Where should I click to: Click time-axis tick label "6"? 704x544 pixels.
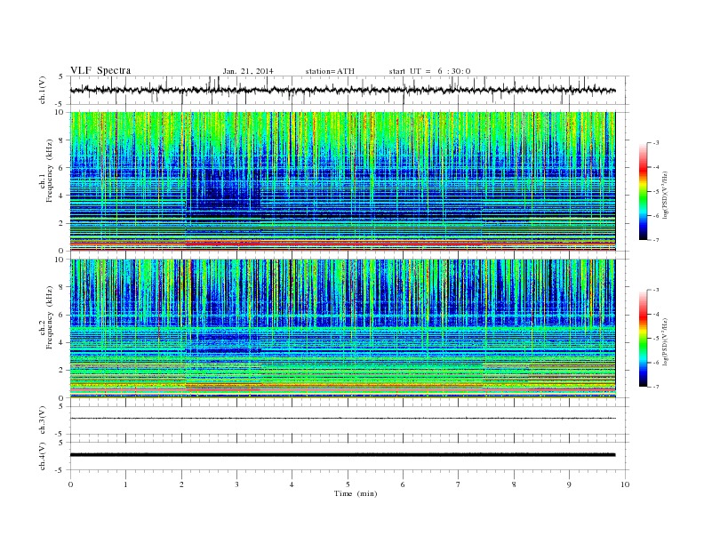pyautogui.click(x=403, y=484)
